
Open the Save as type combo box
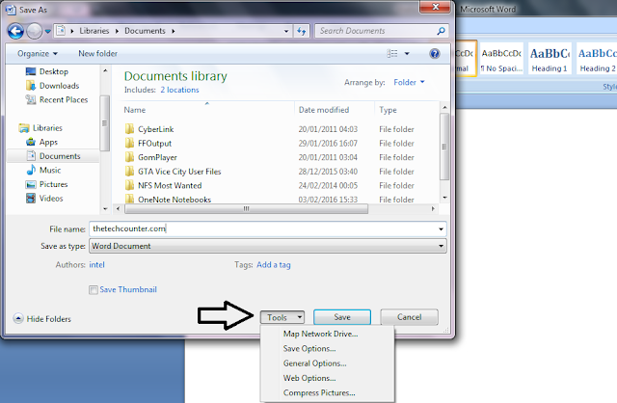click(x=268, y=246)
